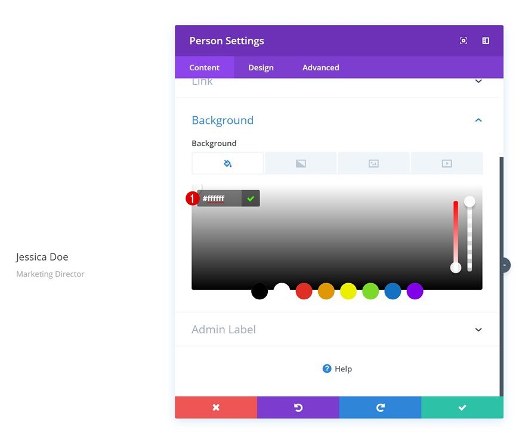Open the Advanced tab
Screen dimensions: 525x440
(320, 67)
